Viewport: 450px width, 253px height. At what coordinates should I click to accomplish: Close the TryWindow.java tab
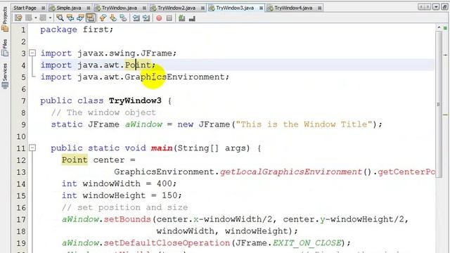pos(144,8)
